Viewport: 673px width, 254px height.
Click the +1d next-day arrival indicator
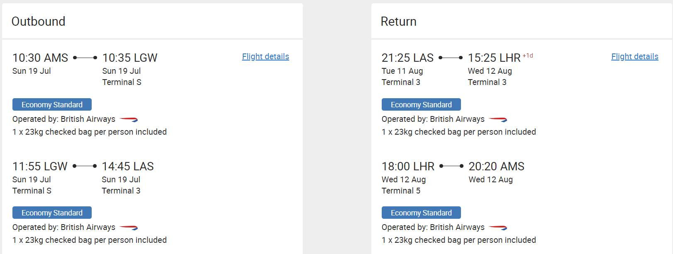pos(528,56)
